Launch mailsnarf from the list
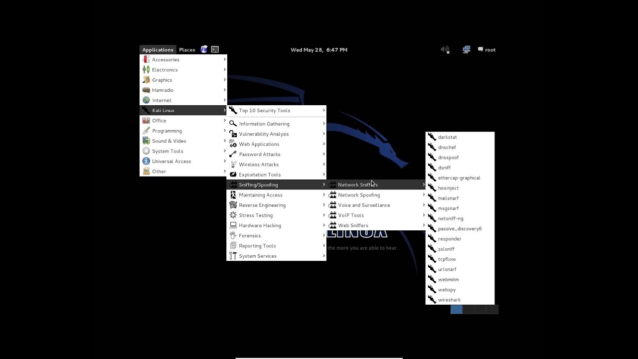 click(460, 198)
